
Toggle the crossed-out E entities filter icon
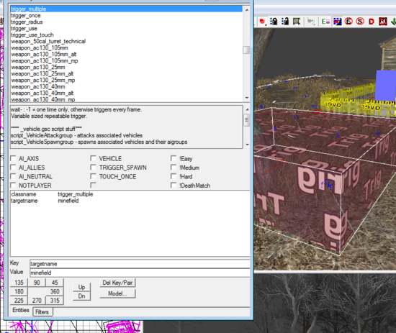[x=348, y=22]
